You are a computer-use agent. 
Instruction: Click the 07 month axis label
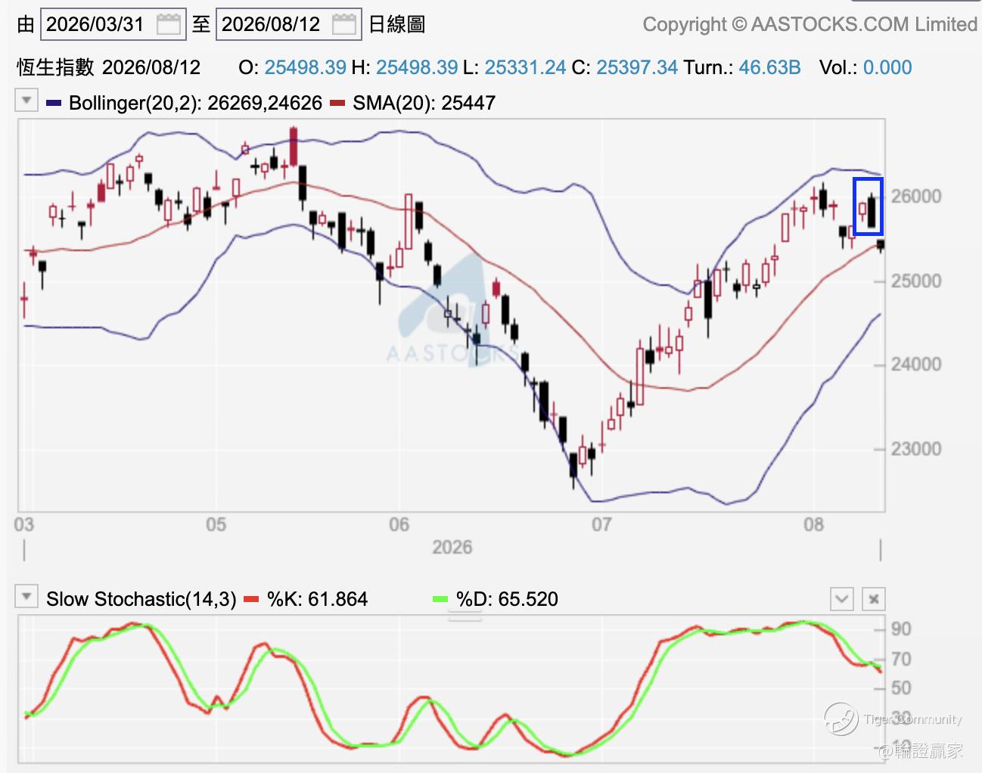coord(601,524)
